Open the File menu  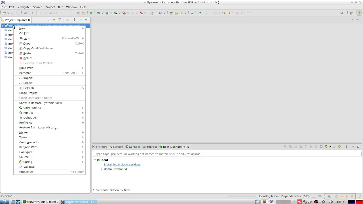pos(4,7)
